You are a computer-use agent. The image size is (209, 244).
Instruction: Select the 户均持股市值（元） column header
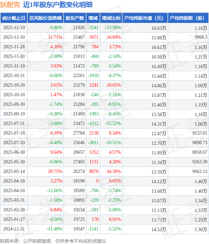coord(145,18)
